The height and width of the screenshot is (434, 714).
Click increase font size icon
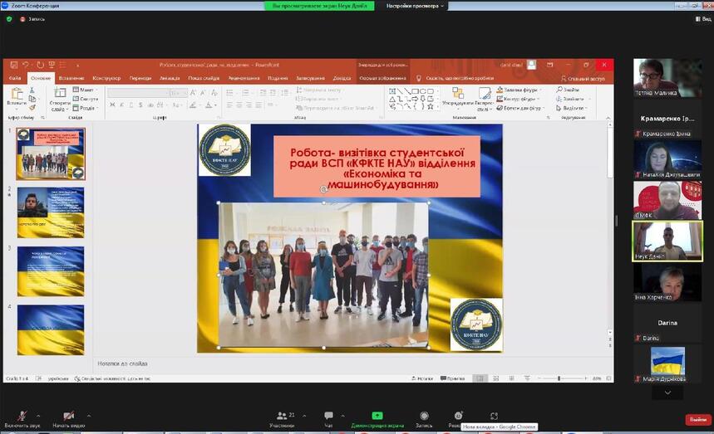(193, 93)
